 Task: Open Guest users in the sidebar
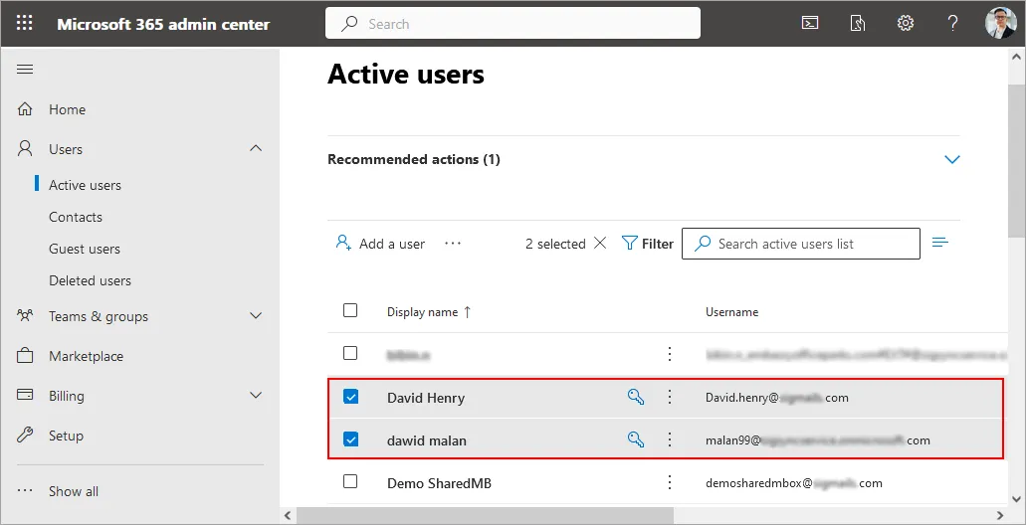[85, 249]
